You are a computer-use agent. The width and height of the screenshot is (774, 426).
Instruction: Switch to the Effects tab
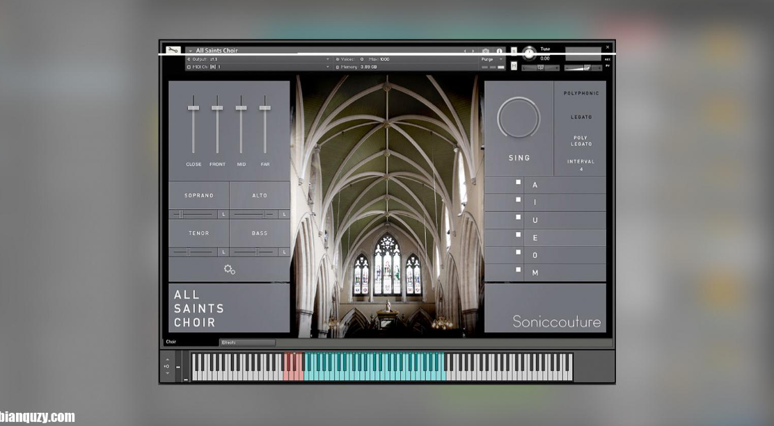pyautogui.click(x=247, y=343)
